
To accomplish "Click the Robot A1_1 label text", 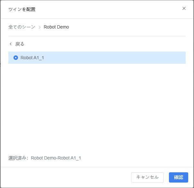I will coord(32,58).
